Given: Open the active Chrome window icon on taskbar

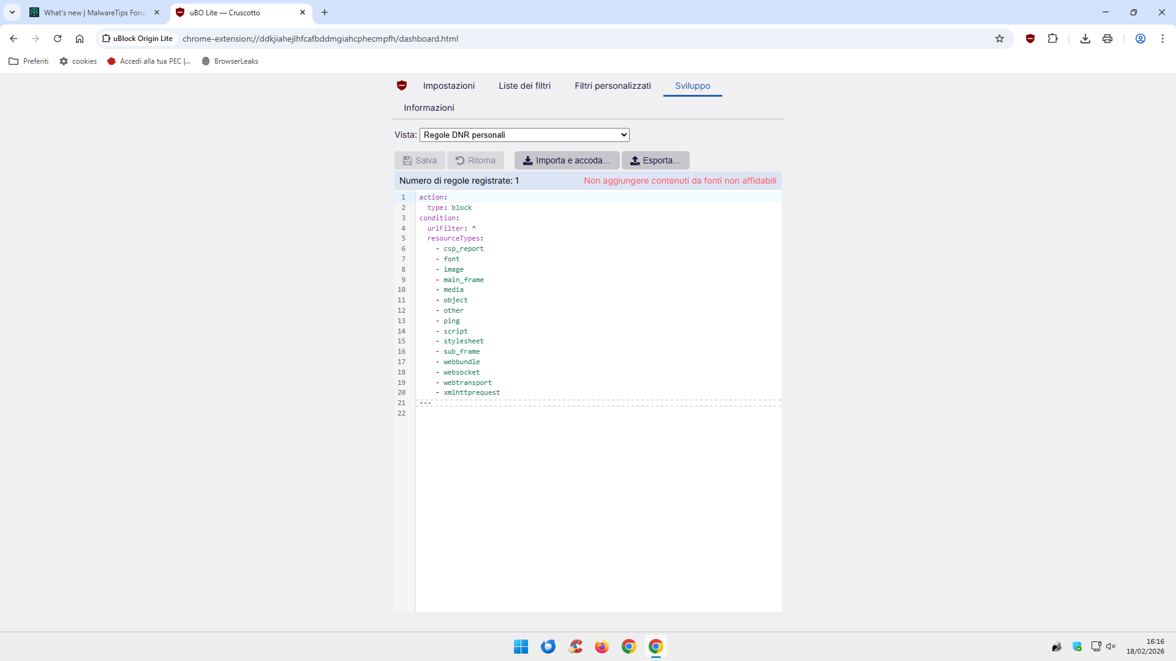Looking at the screenshot, I should pyautogui.click(x=656, y=646).
